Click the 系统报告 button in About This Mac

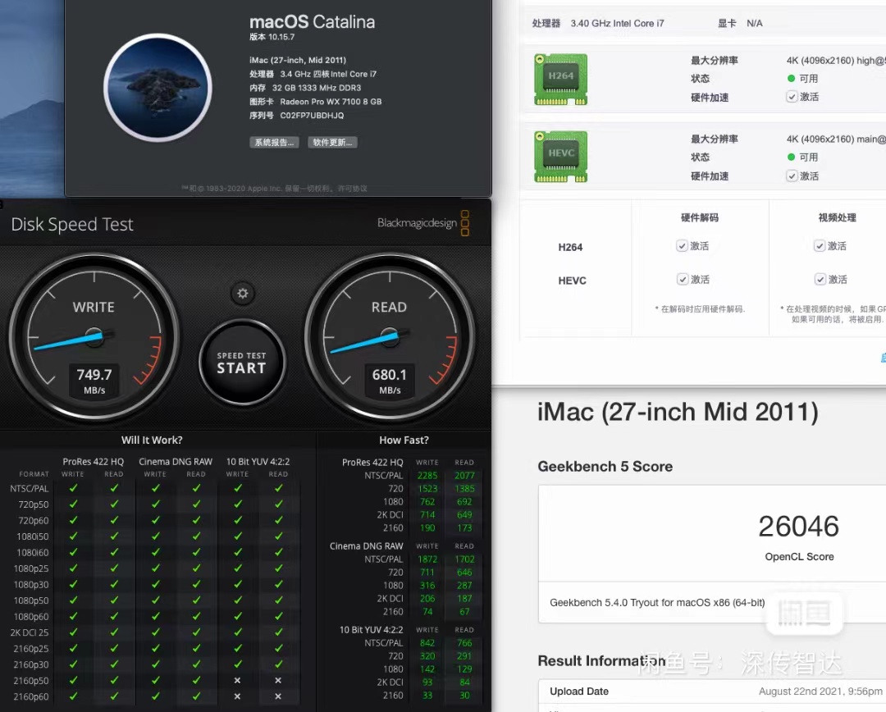(274, 143)
